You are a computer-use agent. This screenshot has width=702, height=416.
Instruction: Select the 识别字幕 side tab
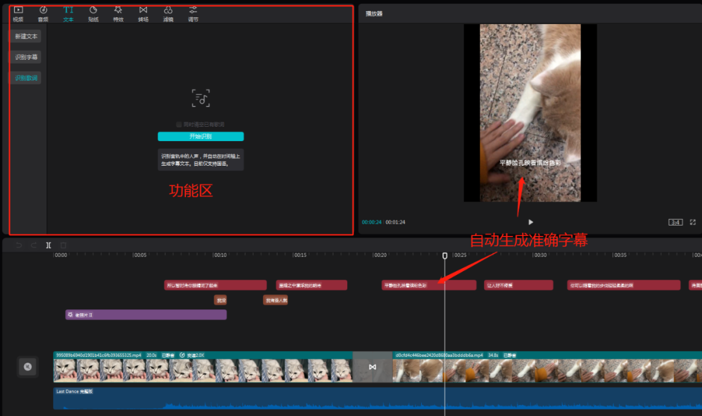click(26, 57)
